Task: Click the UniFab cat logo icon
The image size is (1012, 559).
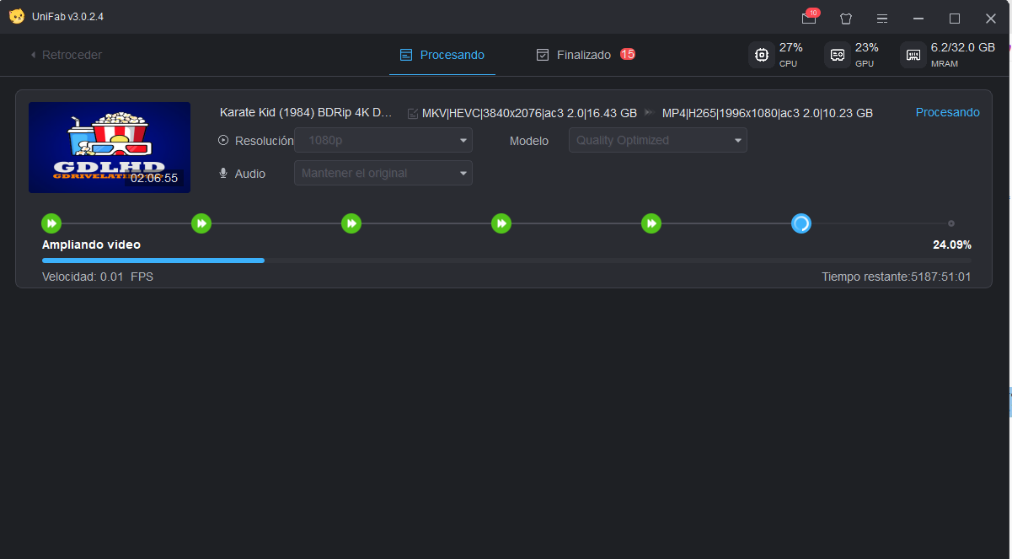Action: click(16, 16)
